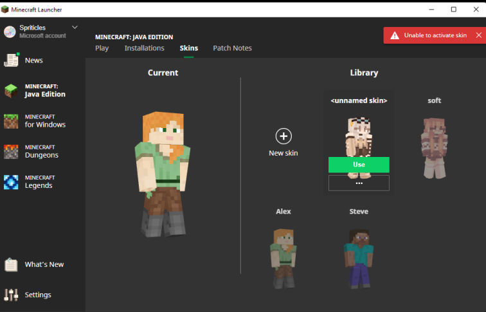Screen dimensions: 486x312
Task: Open the Installations tab
Action: click(144, 48)
